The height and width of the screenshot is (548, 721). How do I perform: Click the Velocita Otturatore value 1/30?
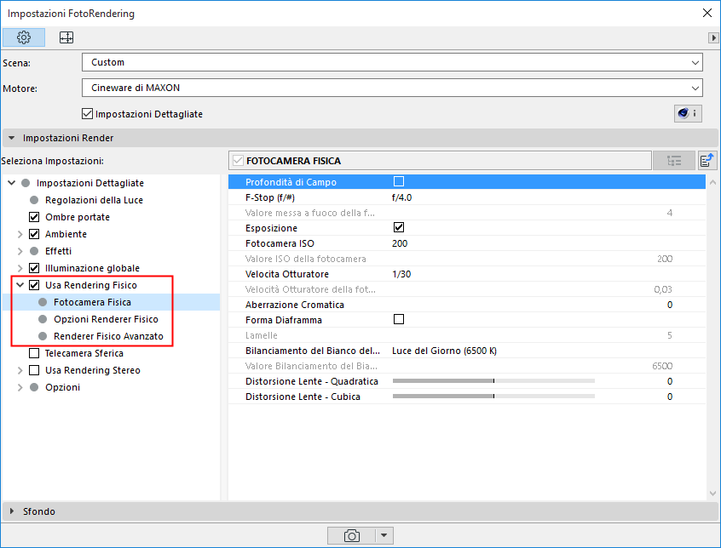[x=401, y=274]
